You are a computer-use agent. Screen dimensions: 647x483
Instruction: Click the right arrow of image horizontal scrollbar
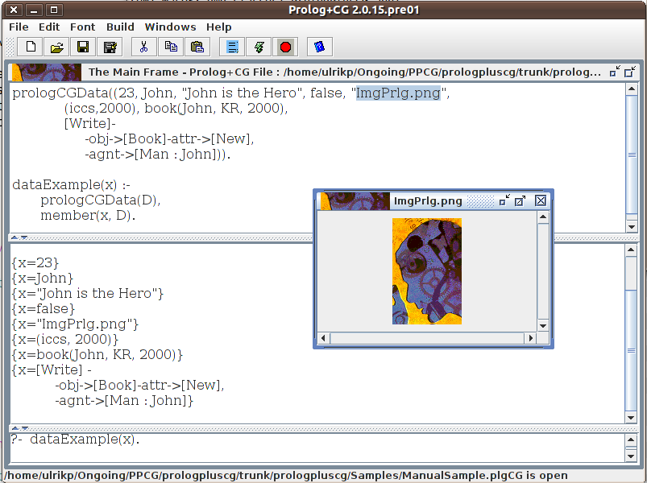531,338
